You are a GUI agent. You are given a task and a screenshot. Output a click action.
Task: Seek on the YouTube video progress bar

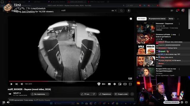pyautogui.click(x=71, y=81)
